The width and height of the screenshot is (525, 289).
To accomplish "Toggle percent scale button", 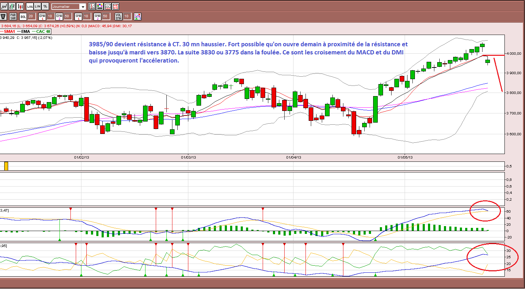I will [45, 6].
